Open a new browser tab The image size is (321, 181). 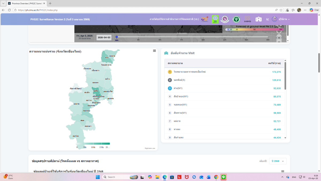[x=50, y=3]
